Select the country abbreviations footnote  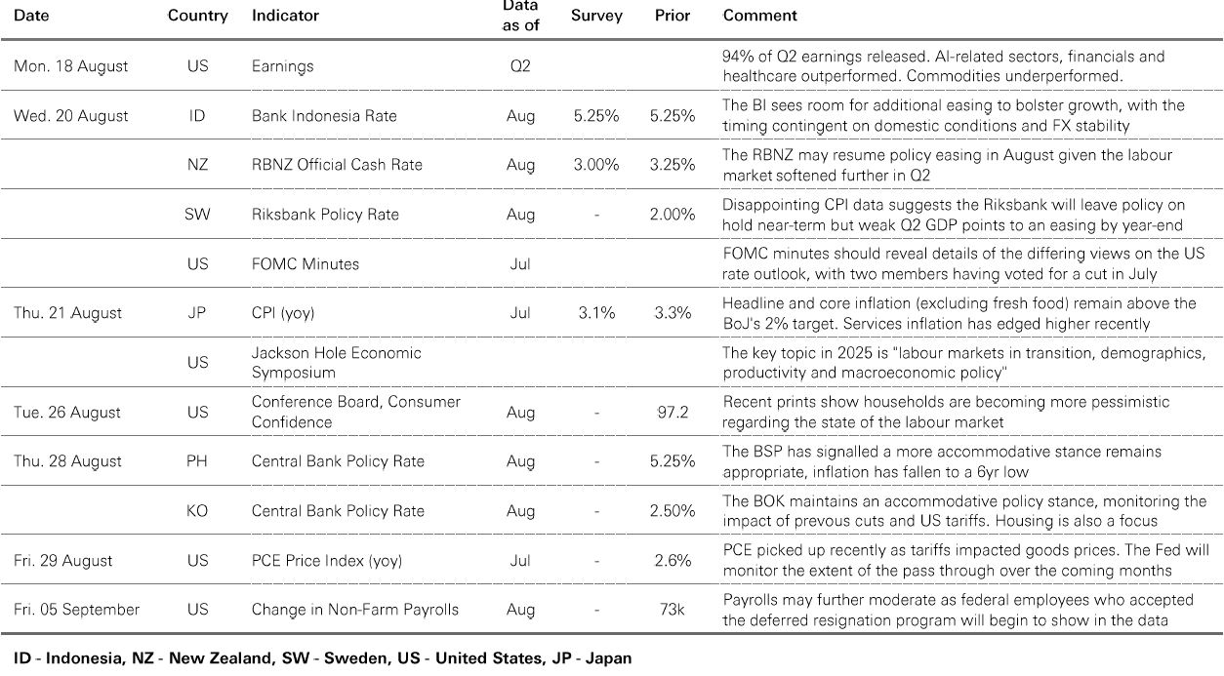pyautogui.click(x=322, y=658)
